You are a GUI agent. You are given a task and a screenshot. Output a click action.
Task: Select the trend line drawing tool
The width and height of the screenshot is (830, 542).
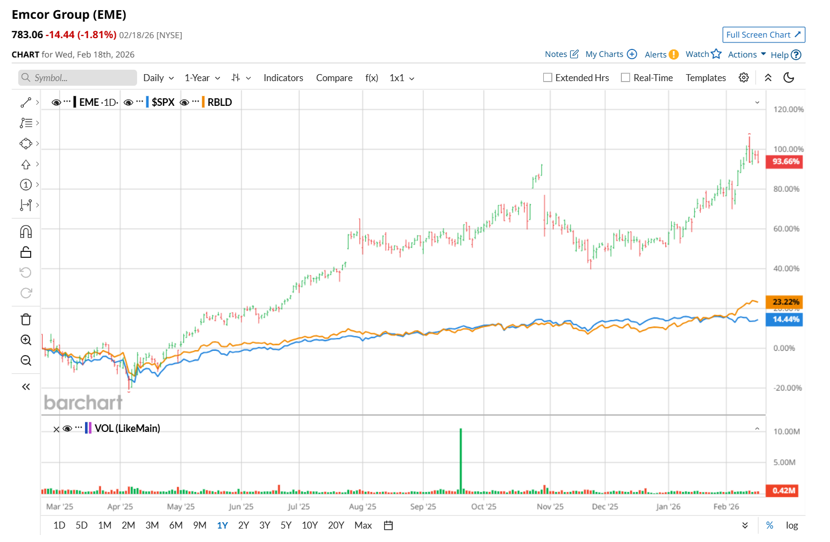click(26, 102)
